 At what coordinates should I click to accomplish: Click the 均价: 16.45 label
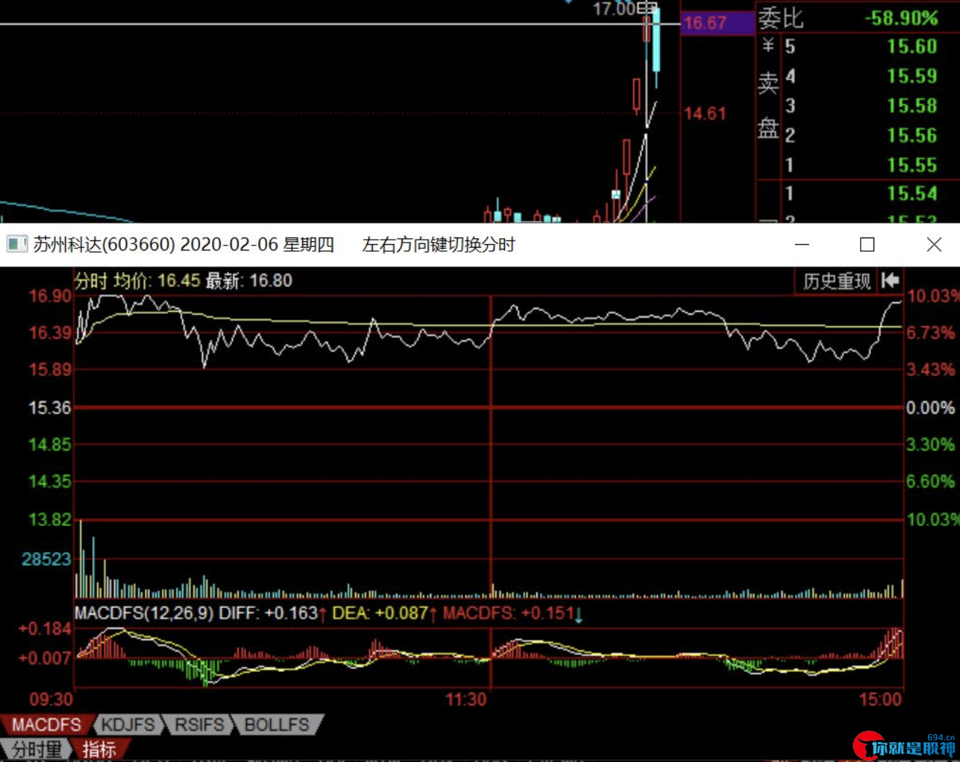[156, 280]
